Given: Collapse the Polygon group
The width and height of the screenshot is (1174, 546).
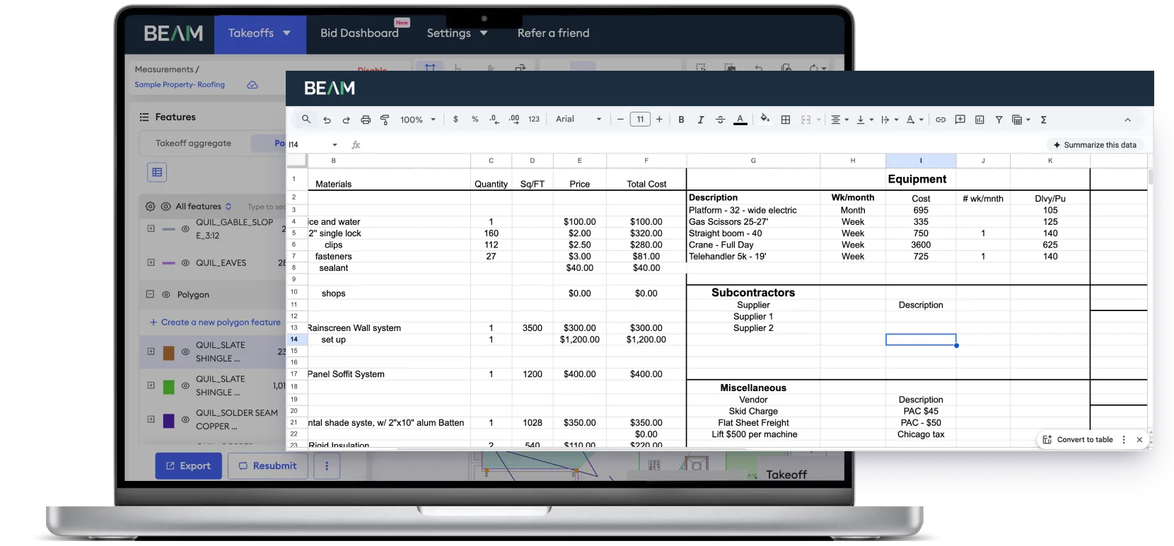Looking at the screenshot, I should (x=150, y=294).
